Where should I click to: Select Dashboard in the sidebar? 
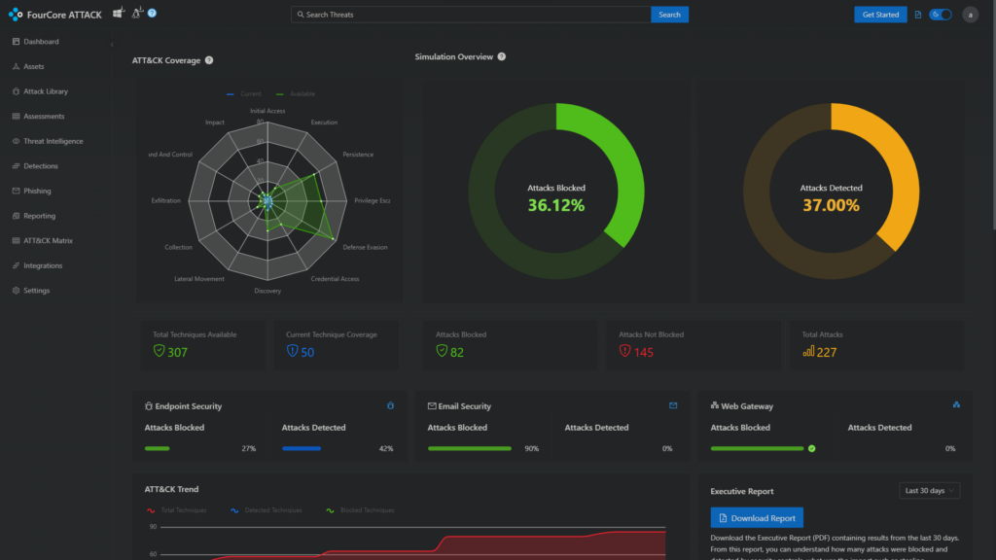[x=42, y=41]
